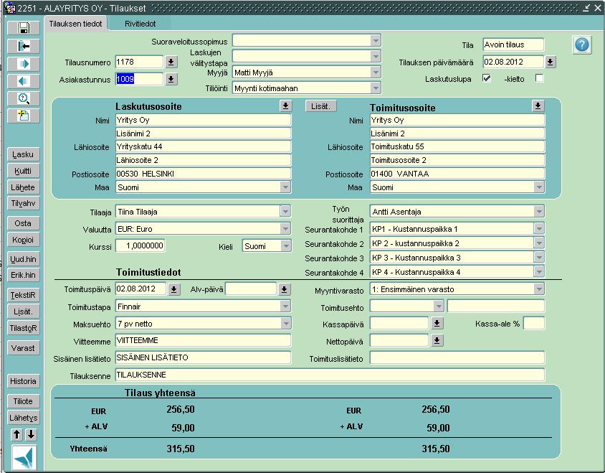605x473 pixels.
Task: Expand the Laskujen välitystapa dropdown
Action: point(376,57)
